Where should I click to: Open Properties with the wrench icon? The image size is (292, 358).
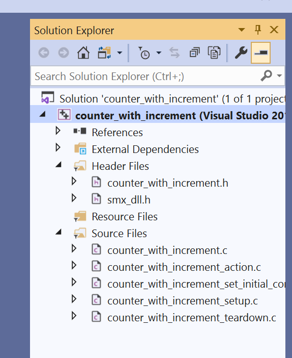[241, 53]
